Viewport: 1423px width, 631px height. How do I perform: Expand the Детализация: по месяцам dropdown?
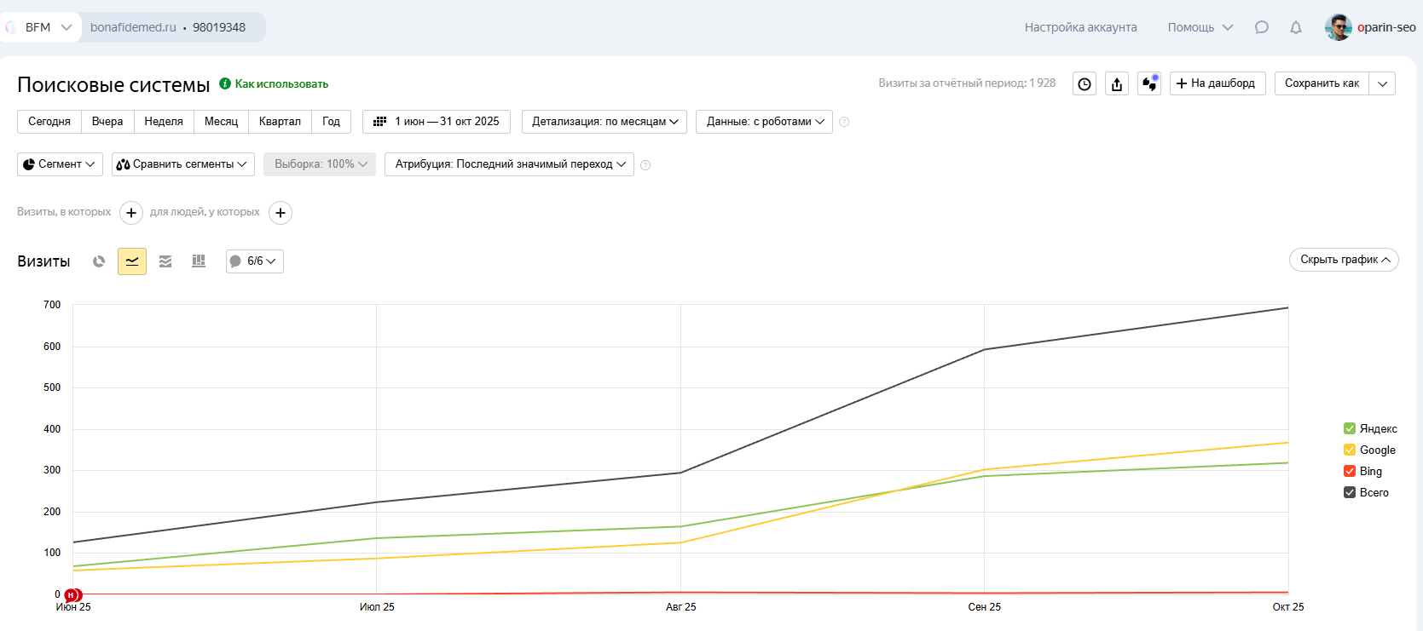[604, 122]
